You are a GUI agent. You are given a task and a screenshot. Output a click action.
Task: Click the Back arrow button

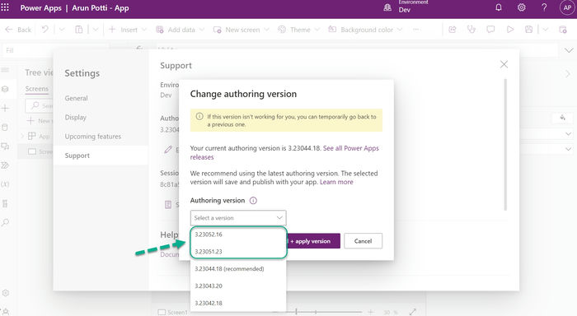(x=18, y=30)
